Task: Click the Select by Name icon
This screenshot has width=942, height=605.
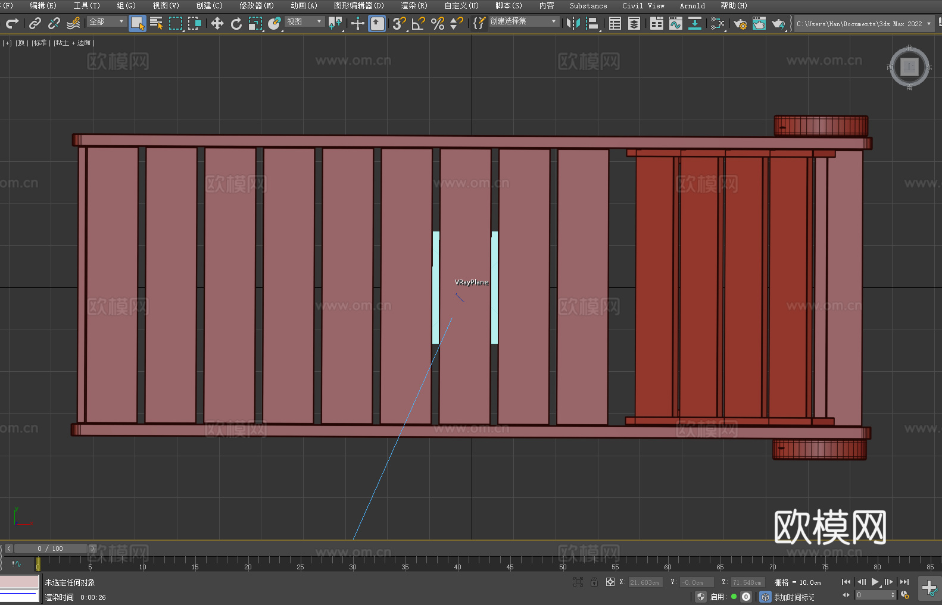Action: coord(156,23)
